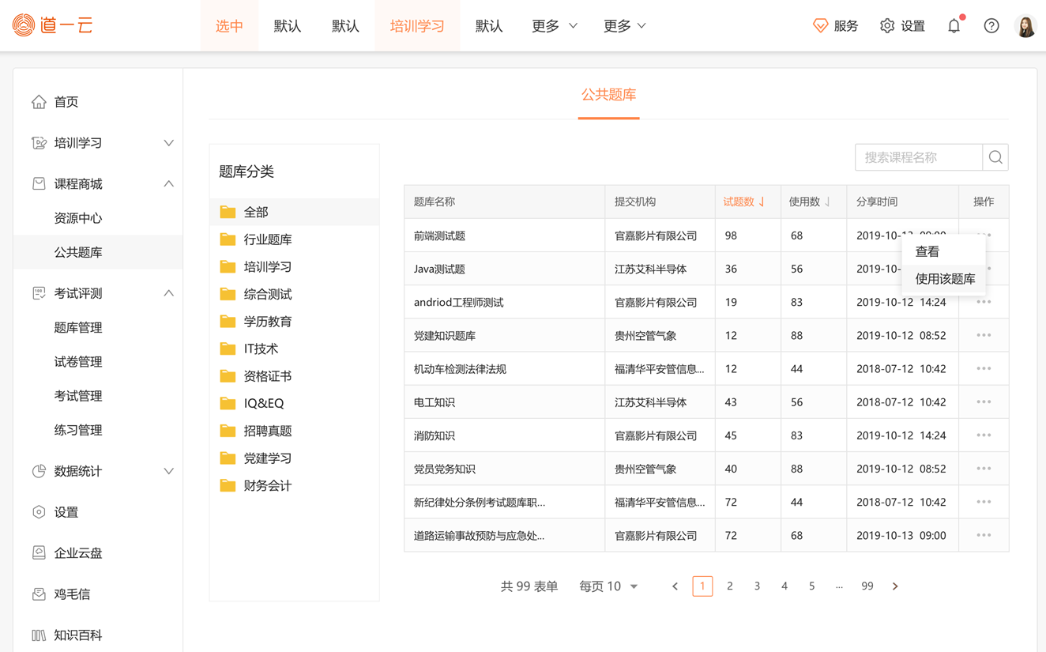
Task: Open the second 更多 dropdown
Action: tap(624, 26)
